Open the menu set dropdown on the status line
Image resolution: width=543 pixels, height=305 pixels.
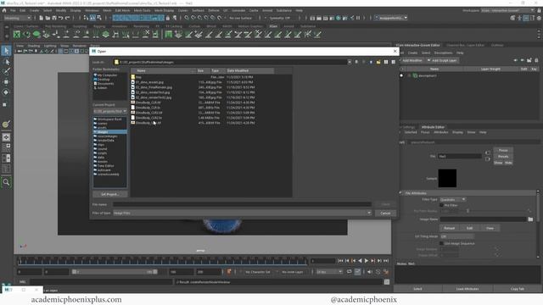(17, 18)
